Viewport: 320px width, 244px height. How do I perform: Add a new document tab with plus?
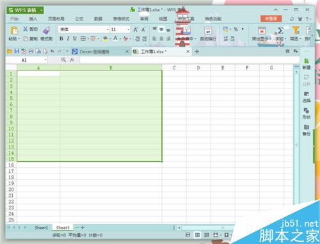(x=197, y=51)
